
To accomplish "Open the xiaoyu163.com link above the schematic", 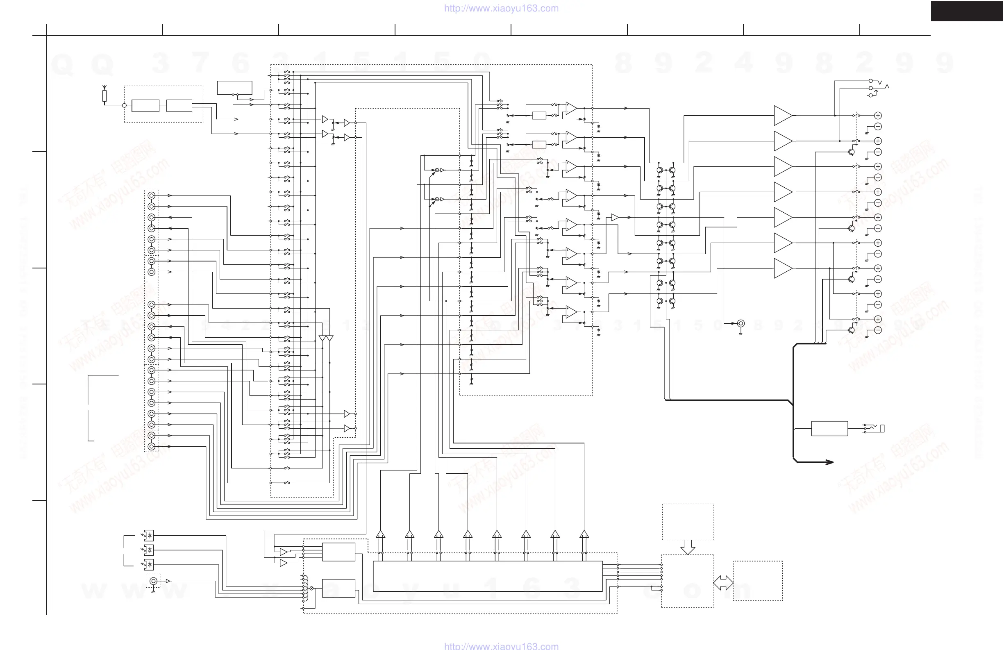I will 501,9.
